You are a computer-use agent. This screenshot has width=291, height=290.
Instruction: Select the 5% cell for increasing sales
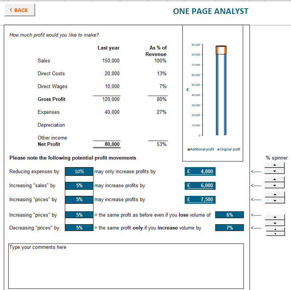pyautogui.click(x=79, y=186)
